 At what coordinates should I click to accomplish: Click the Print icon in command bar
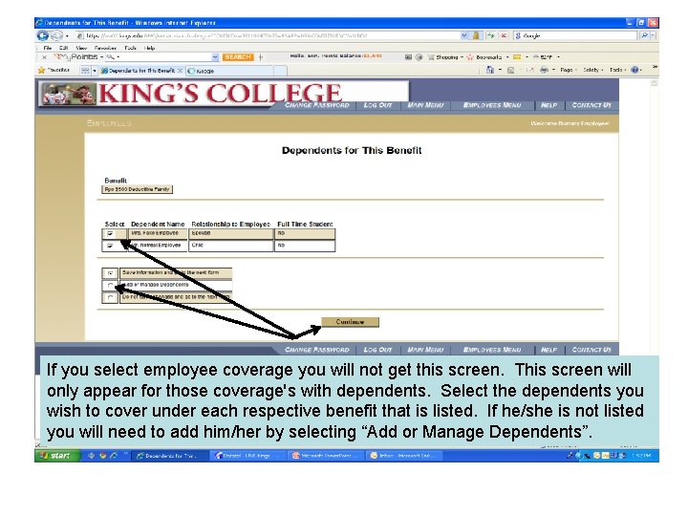pyautogui.click(x=544, y=70)
